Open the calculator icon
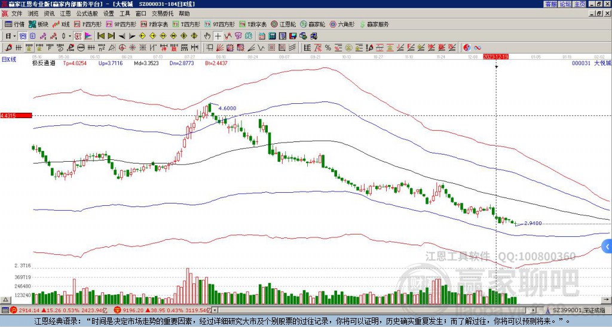612x327 pixels. point(272,36)
